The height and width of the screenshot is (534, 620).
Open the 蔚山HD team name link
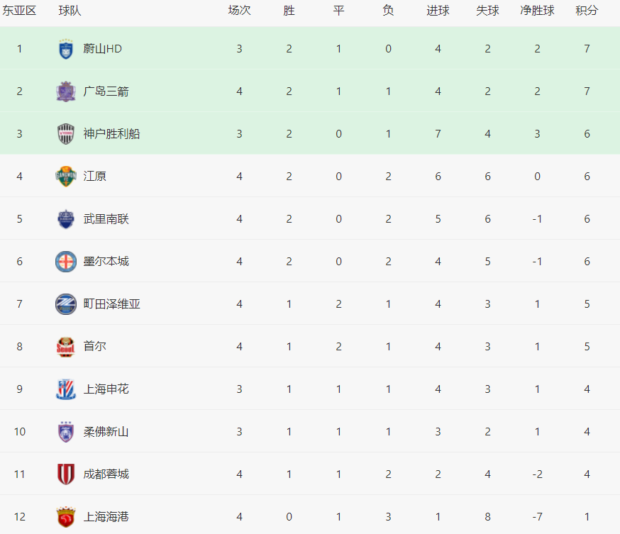[103, 49]
